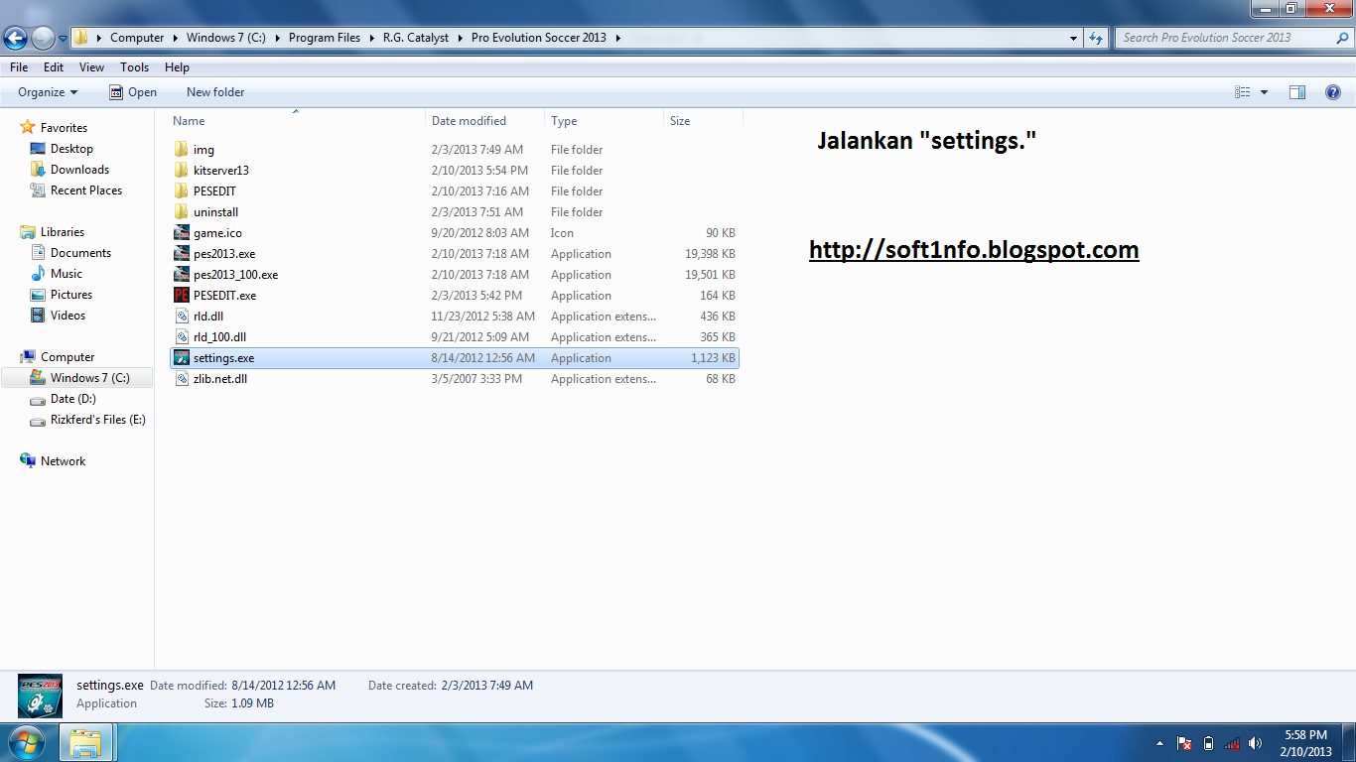The height and width of the screenshot is (762, 1356).
Task: Expand the arrow after Pro Evolution Soccer 2013 breadcrumb
Action: pos(617,38)
